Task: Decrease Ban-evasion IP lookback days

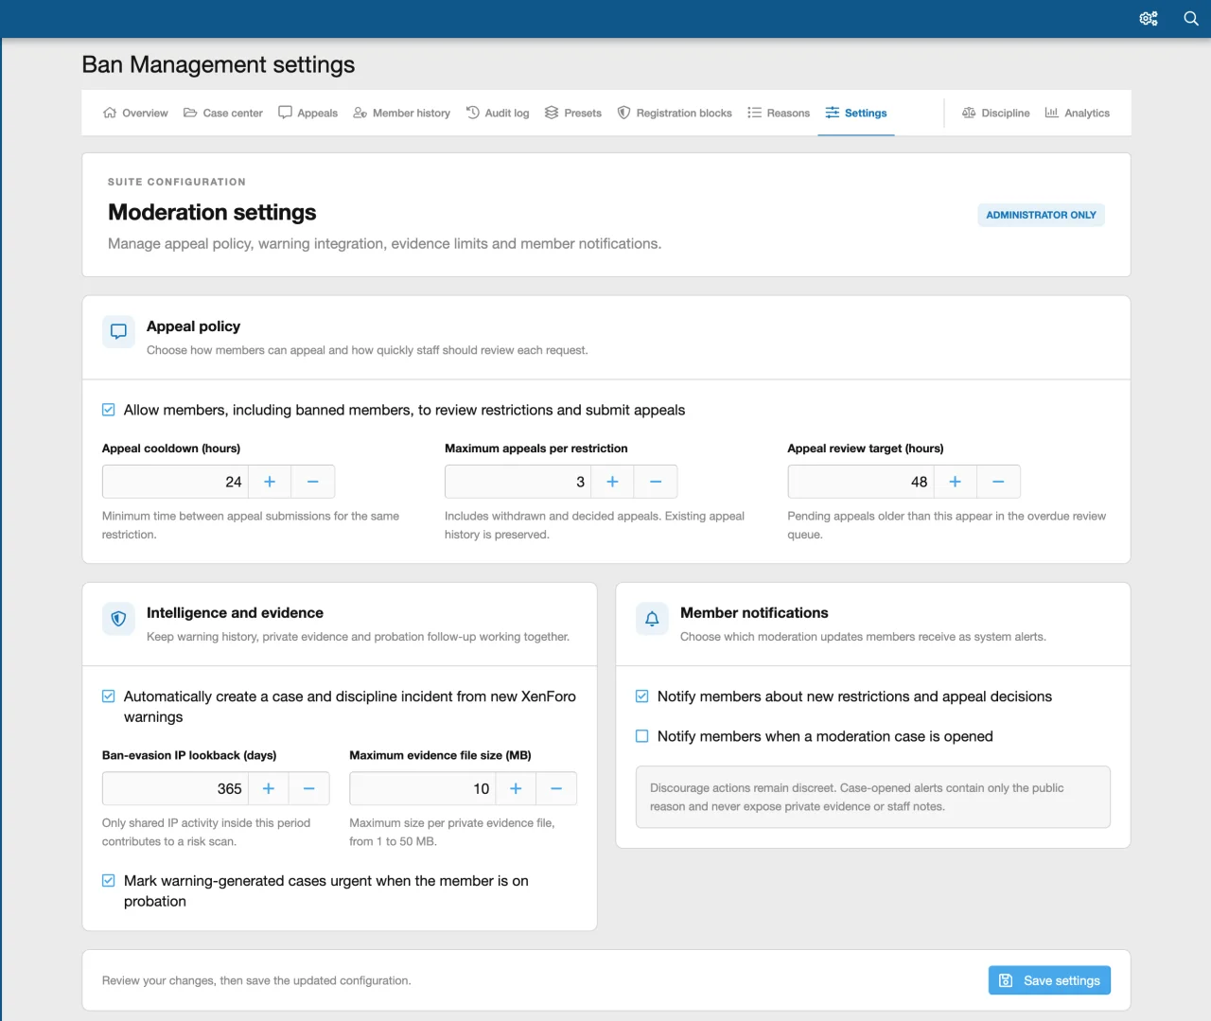Action: tap(308, 788)
